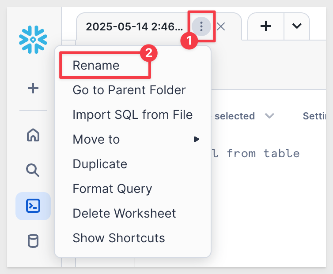Image resolution: width=333 pixels, height=274 pixels.
Task: Select Go to Parent Folder
Action: click(129, 90)
